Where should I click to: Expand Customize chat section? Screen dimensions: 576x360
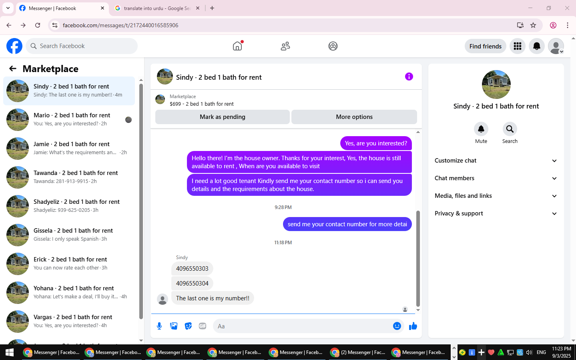point(496,161)
